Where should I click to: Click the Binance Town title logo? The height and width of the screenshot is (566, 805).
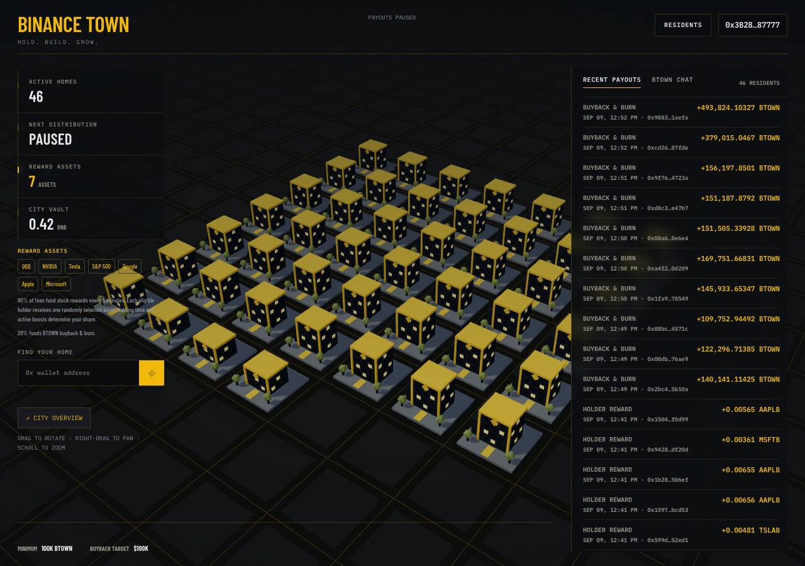74,25
